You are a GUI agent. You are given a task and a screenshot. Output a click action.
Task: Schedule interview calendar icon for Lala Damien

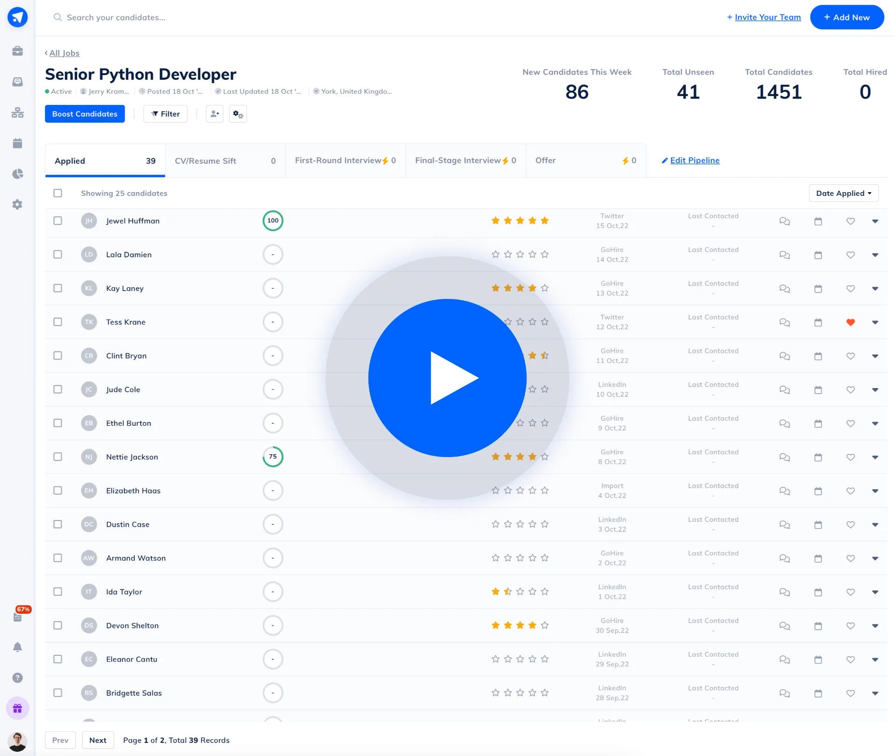click(x=818, y=255)
